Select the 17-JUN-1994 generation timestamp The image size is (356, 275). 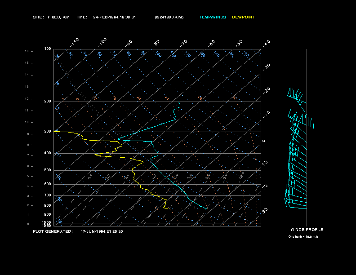tap(102, 231)
